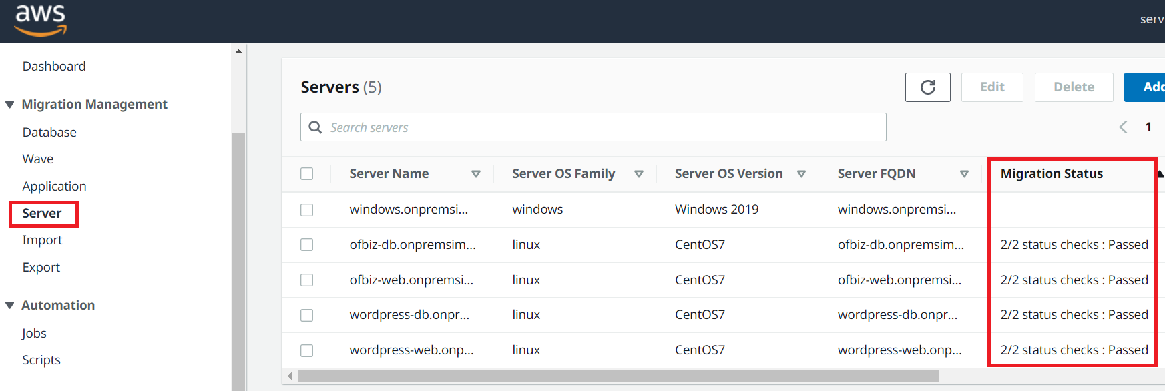Sort by Server Name column arrow
This screenshot has height=391, width=1165.
coord(476,174)
